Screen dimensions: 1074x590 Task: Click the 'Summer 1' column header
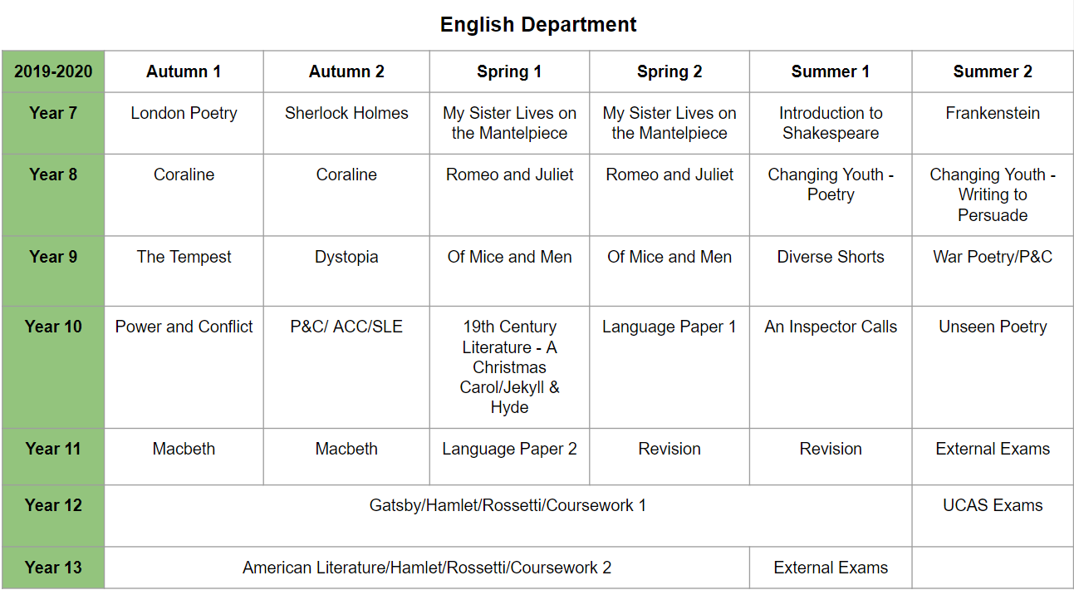831,71
